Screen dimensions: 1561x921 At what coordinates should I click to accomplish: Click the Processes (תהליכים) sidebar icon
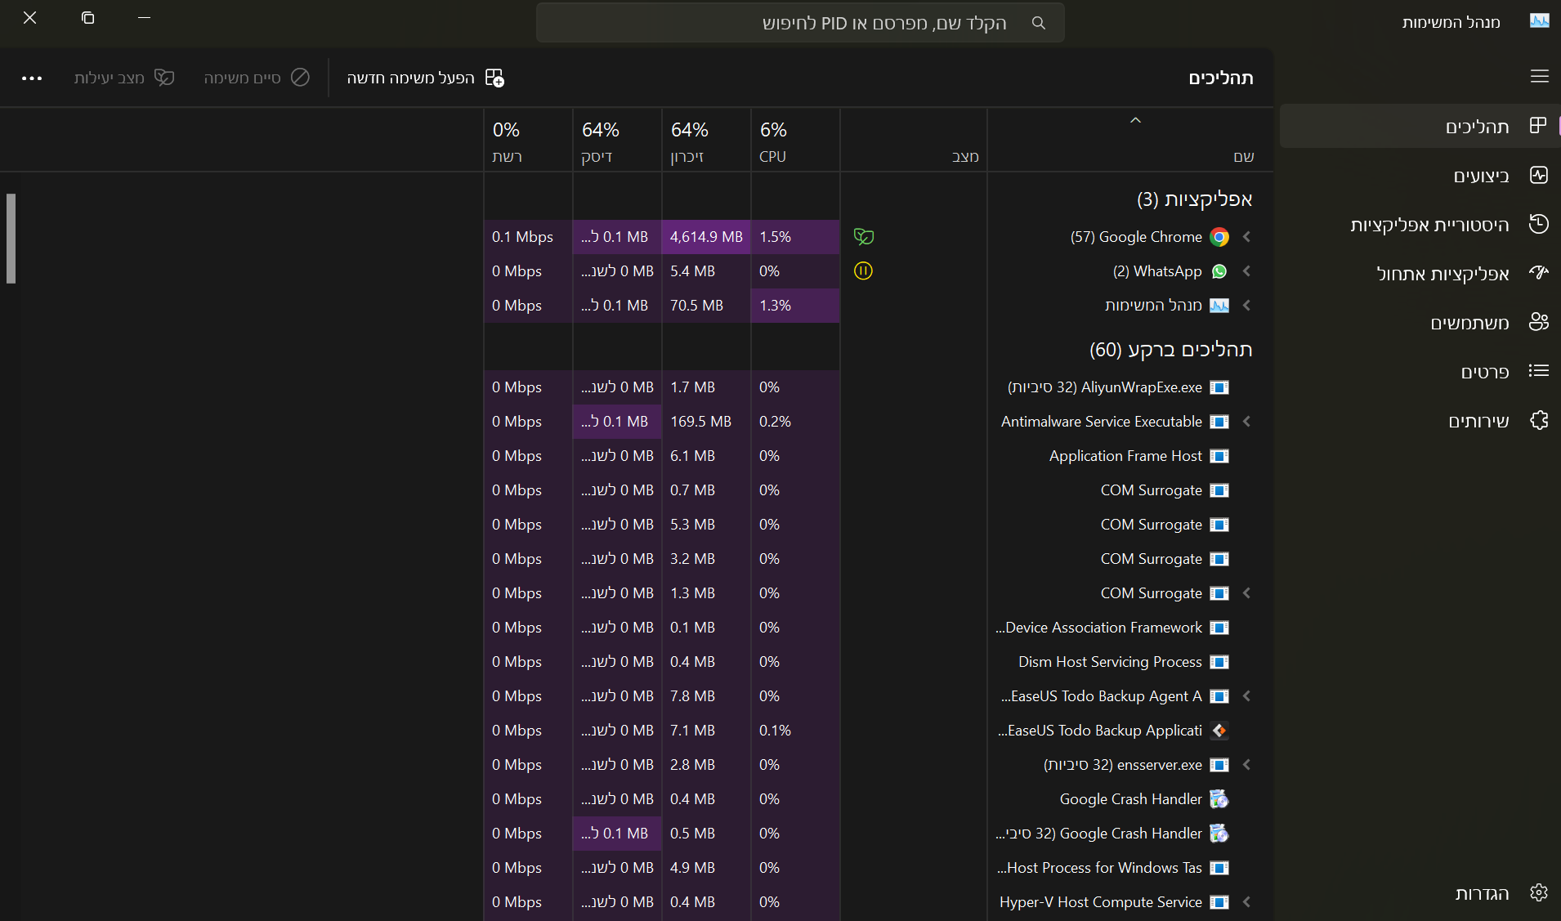(1538, 126)
